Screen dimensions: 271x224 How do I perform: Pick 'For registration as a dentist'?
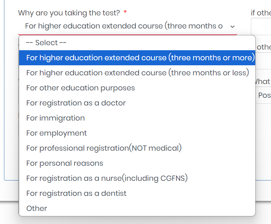[76, 193]
